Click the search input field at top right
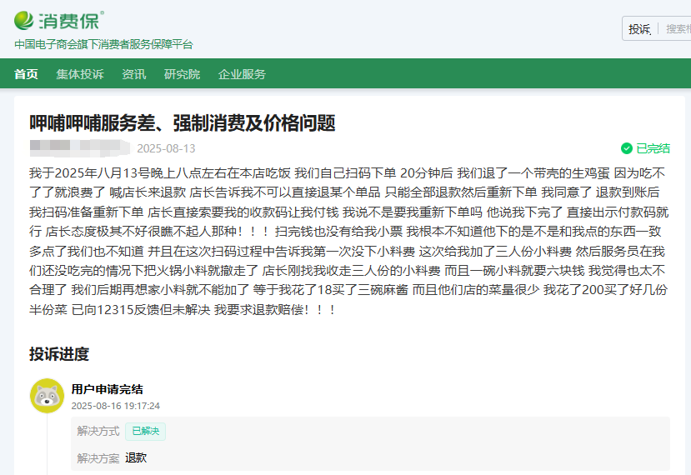 [677, 29]
